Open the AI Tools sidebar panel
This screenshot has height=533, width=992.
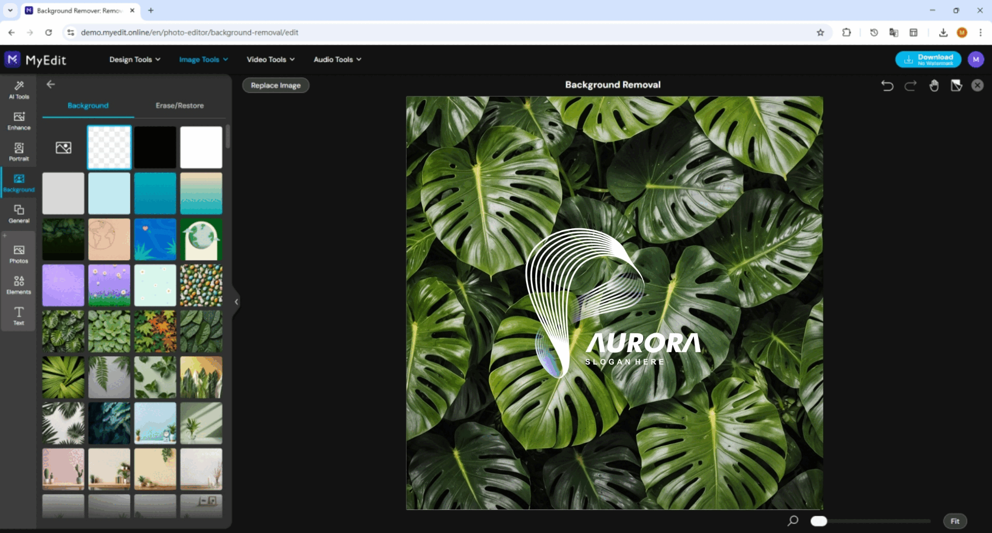pyautogui.click(x=19, y=89)
